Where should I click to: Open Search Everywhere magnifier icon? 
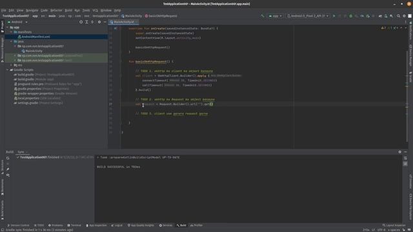click(x=399, y=16)
